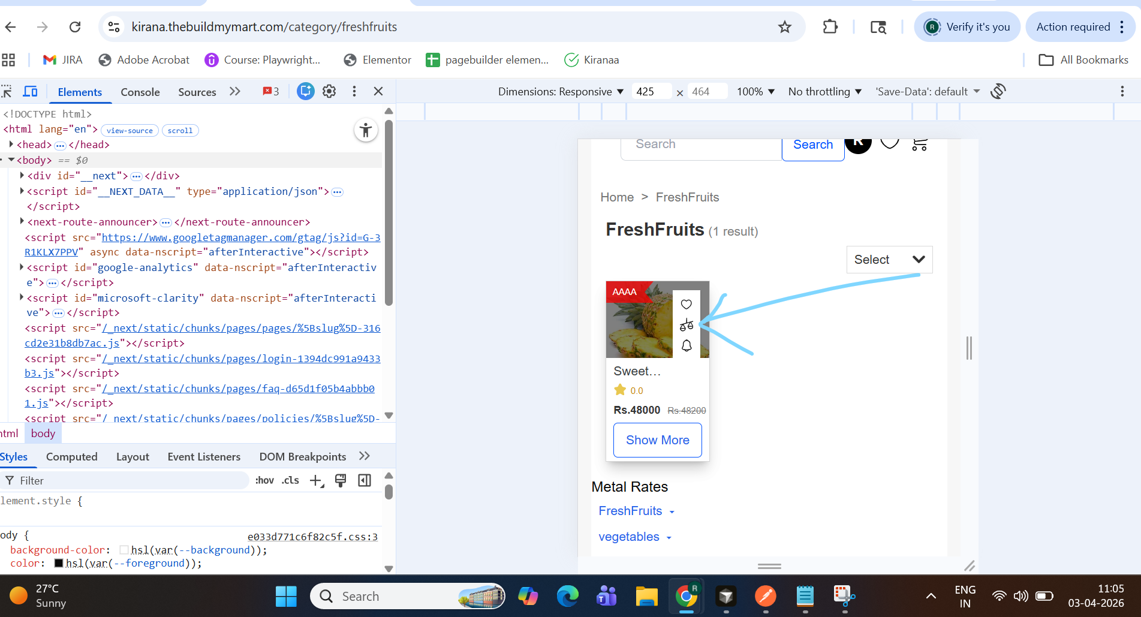Open the Layout tab
The image size is (1141, 617).
[x=133, y=457]
